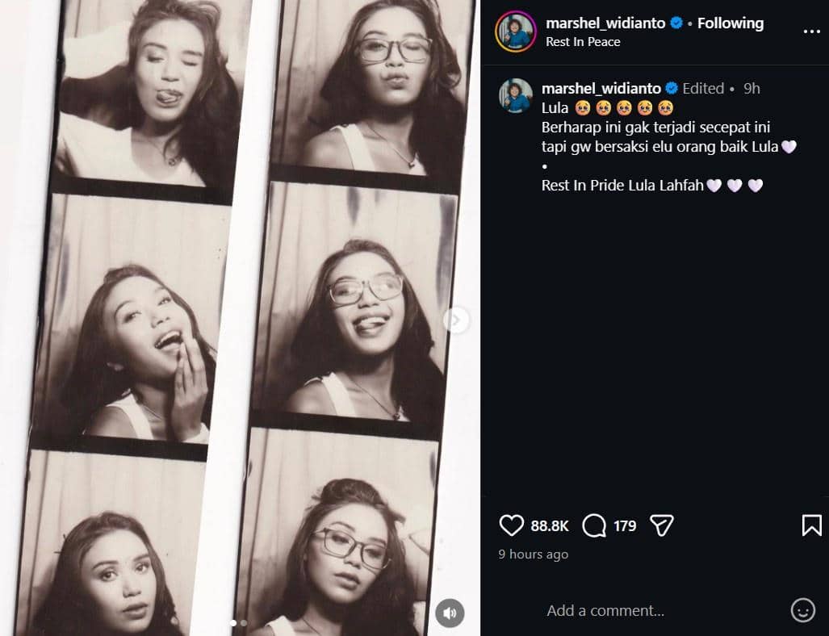Screen dimensions: 829x636
Task: Open the comments via speech bubble icon
Action: click(595, 525)
